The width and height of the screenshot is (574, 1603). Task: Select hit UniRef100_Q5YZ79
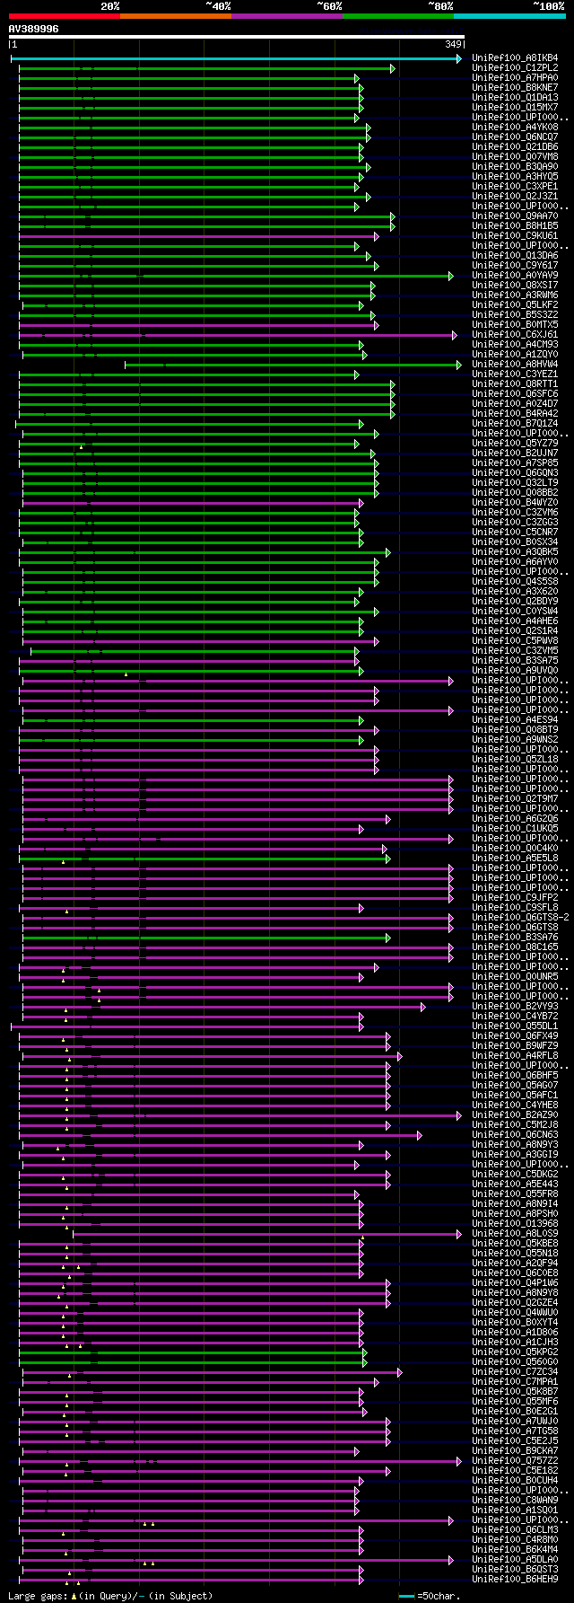[516, 444]
